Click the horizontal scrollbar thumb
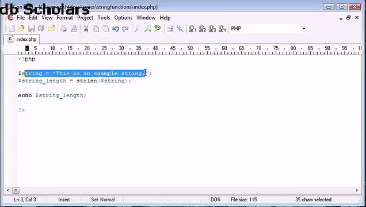This screenshot has height=207, width=366. coord(16,190)
